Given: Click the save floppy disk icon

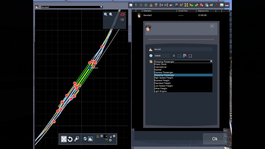Looking at the screenshot, I should (131, 5).
